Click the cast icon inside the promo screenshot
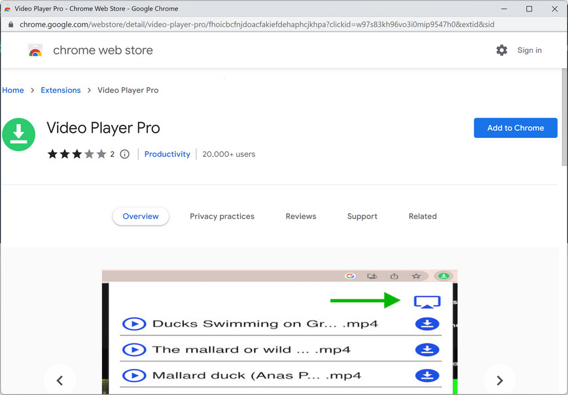 tap(428, 301)
